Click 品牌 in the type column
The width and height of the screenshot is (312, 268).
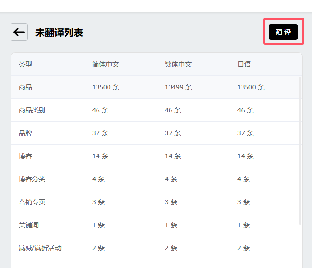25,133
